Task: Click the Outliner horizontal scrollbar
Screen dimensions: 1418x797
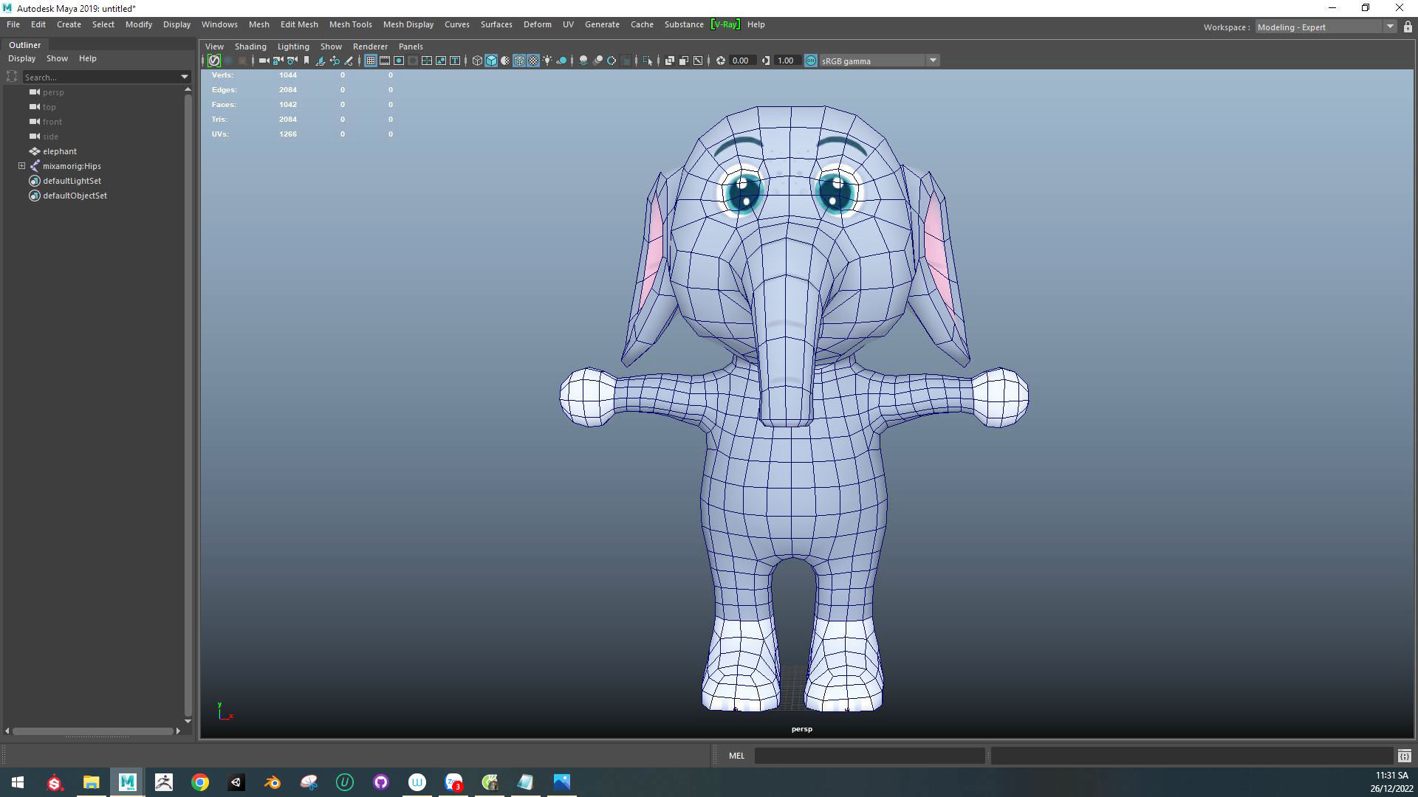Action: tap(93, 731)
